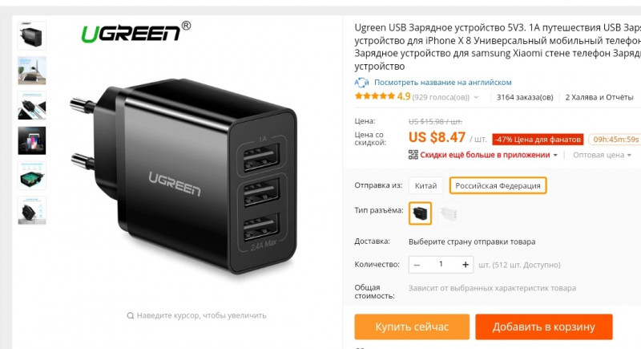Screen dimensions: 641x349
Task: Click the translate icon beside English title link
Action: 361,83
